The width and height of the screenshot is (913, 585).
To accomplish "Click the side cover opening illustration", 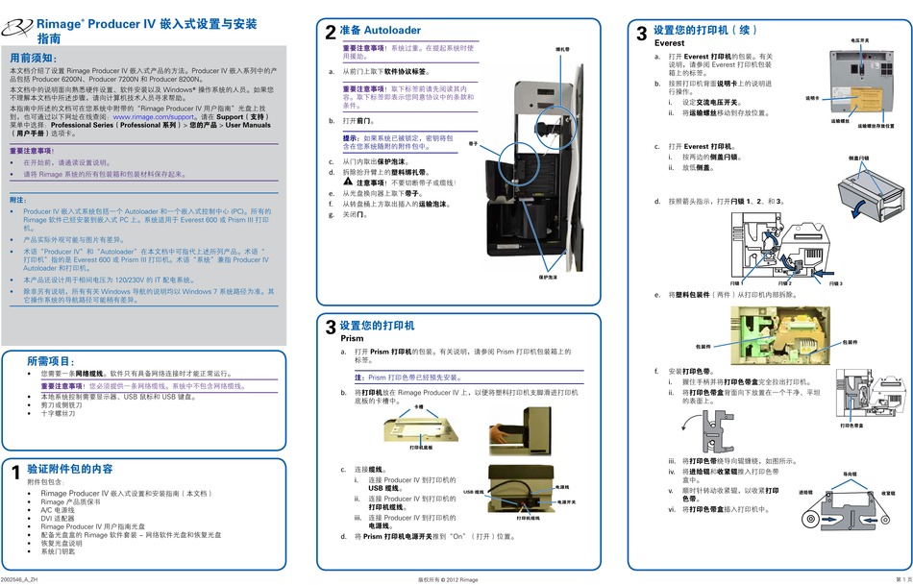I will (871, 196).
